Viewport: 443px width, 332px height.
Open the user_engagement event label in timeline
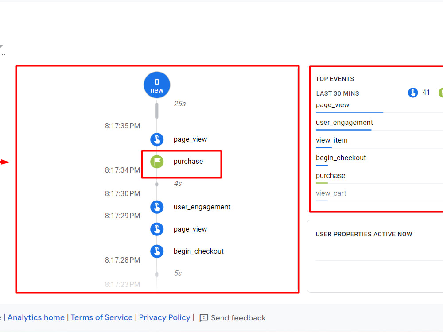click(x=202, y=207)
